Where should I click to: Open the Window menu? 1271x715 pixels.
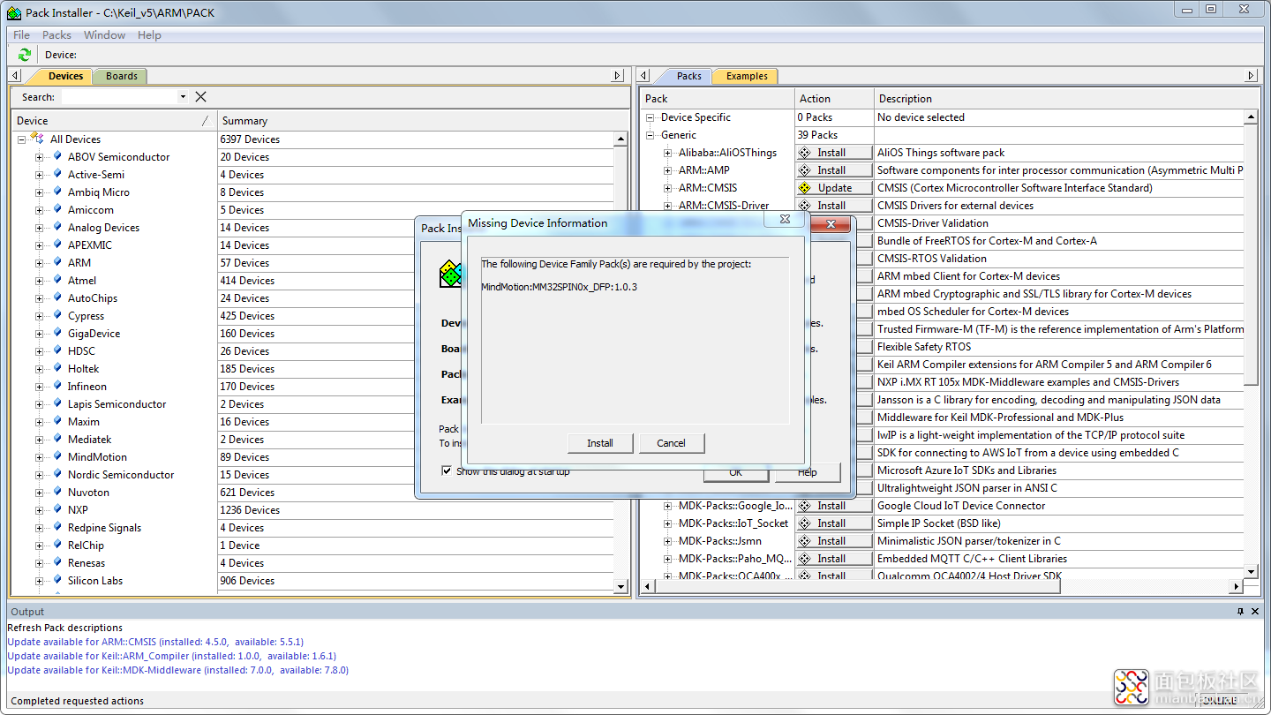[x=104, y=35]
